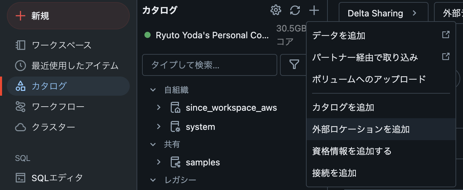463x190 pixels.
Task: Click the plus icon in catalog header
Action: click(x=314, y=10)
